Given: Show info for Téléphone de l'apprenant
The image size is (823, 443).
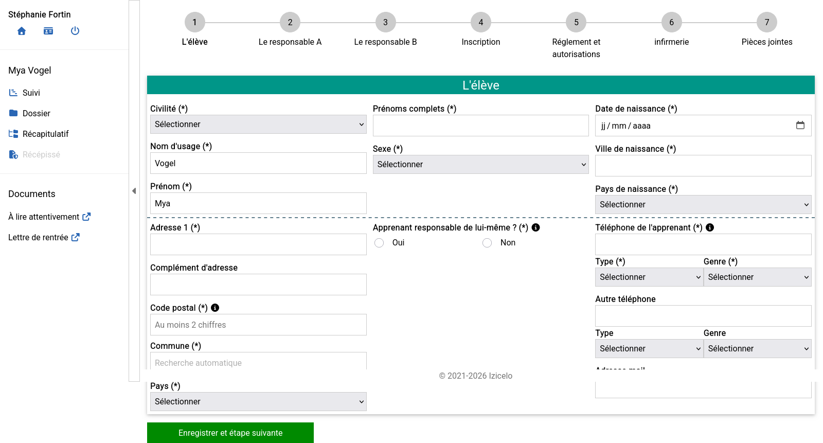Looking at the screenshot, I should pos(710,227).
